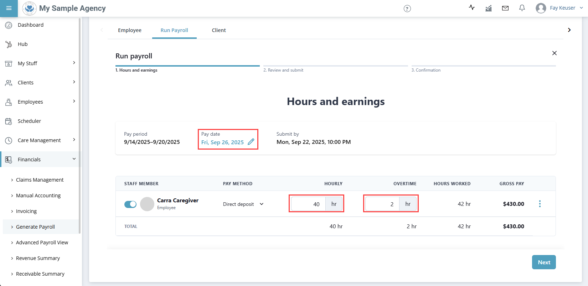Screen dimensions: 588x286
Task: Edit pay date with pencil icon
Action: click(x=251, y=142)
